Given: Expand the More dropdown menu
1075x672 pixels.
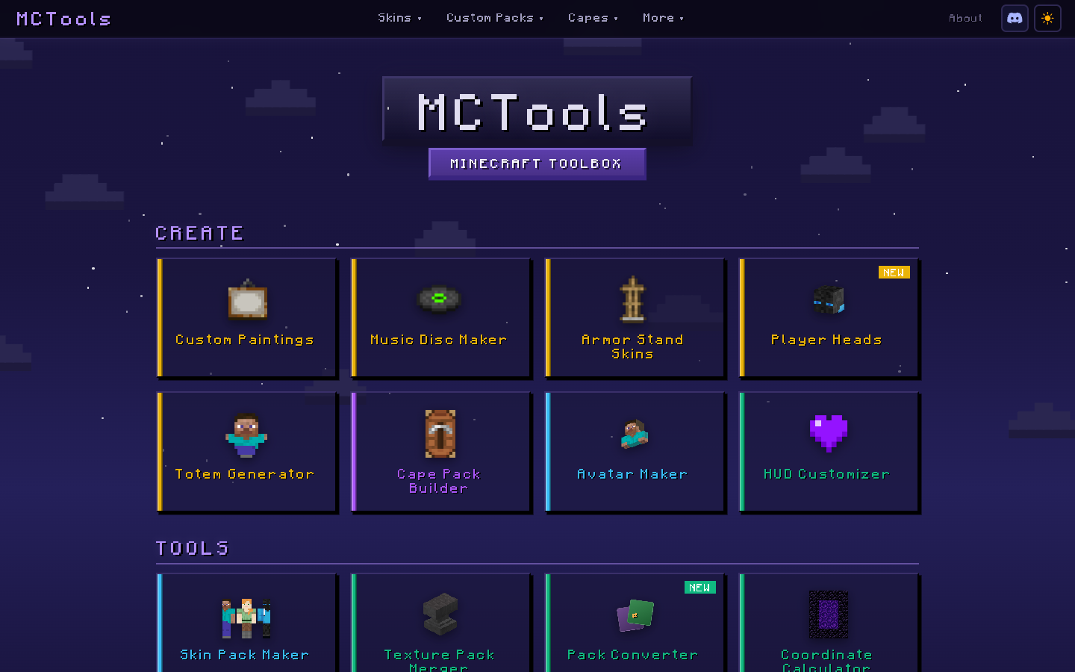Looking at the screenshot, I should [663, 18].
